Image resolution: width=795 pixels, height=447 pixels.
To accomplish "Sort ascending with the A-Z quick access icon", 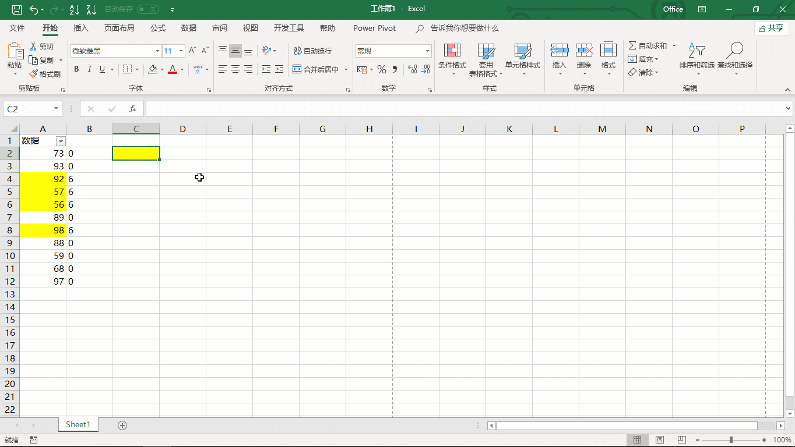I will (x=74, y=9).
